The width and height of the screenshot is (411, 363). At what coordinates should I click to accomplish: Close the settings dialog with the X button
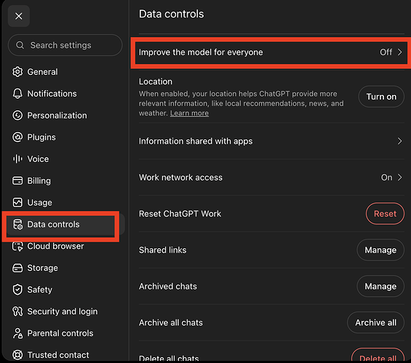19,16
